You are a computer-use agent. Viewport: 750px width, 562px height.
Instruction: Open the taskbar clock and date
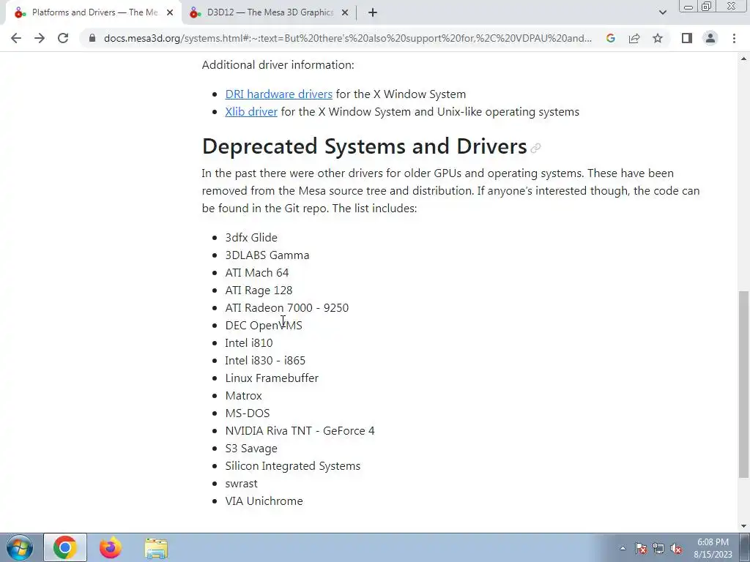(713, 548)
